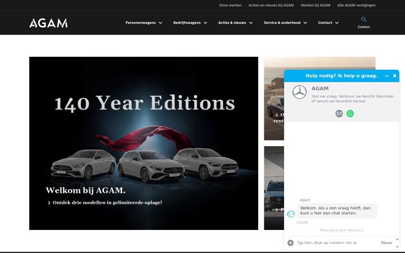Open Acties & nieuws dropdown
405x253 pixels.
[235, 22]
